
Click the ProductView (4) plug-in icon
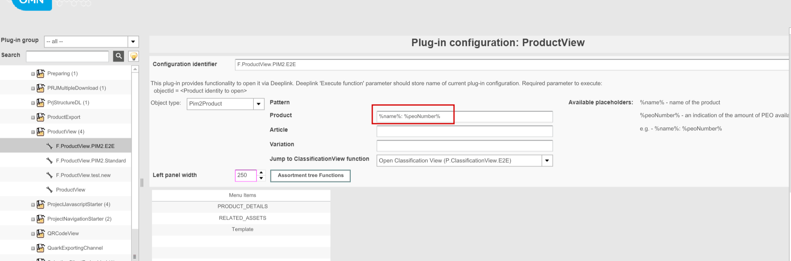pos(41,132)
